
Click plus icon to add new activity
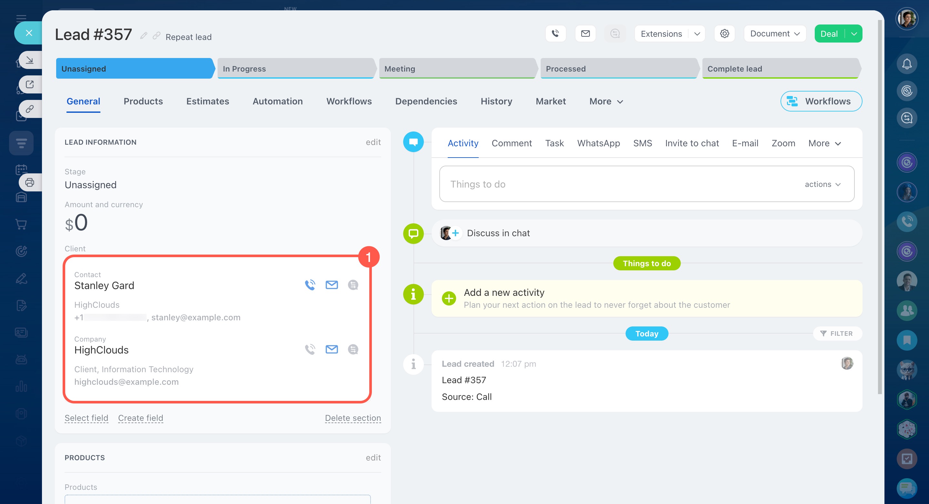(x=449, y=298)
